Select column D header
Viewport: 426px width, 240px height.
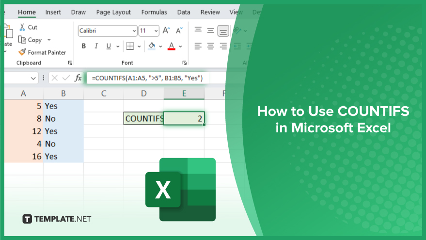(144, 94)
